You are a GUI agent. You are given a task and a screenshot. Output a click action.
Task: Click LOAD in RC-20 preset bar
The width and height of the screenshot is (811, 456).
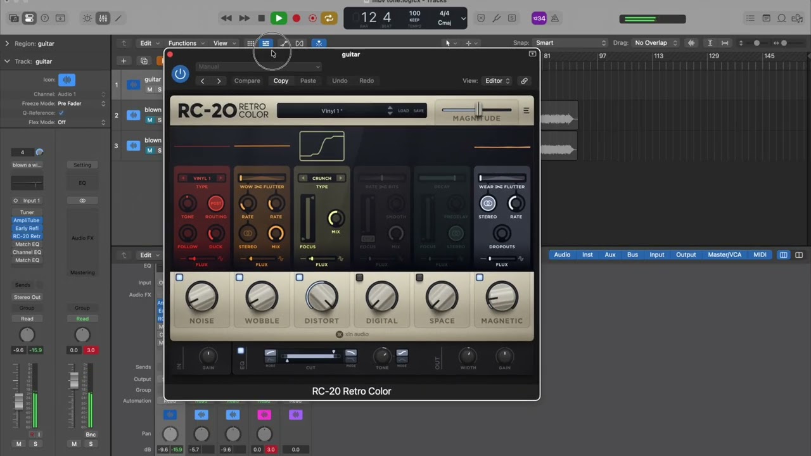click(x=404, y=111)
